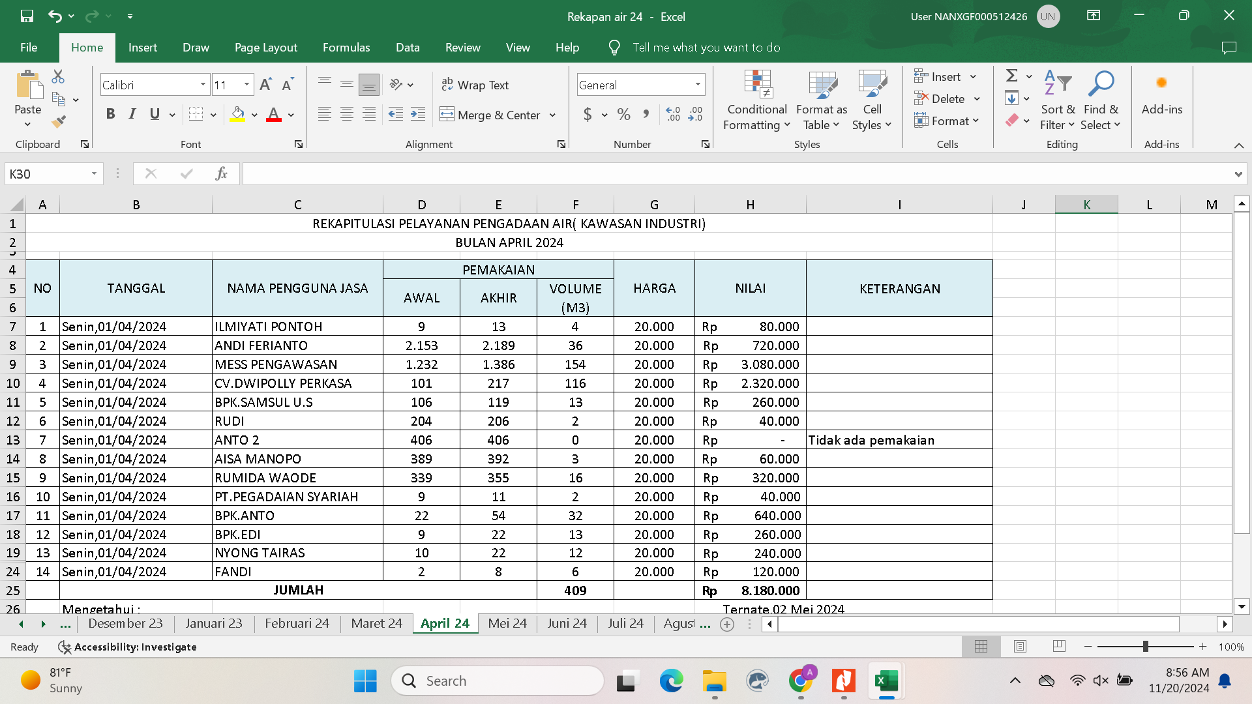
Task: Click Accounting Number Format dollar icon
Action: [588, 115]
